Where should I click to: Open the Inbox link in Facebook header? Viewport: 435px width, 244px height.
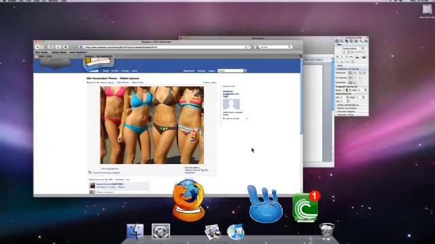coord(135,70)
